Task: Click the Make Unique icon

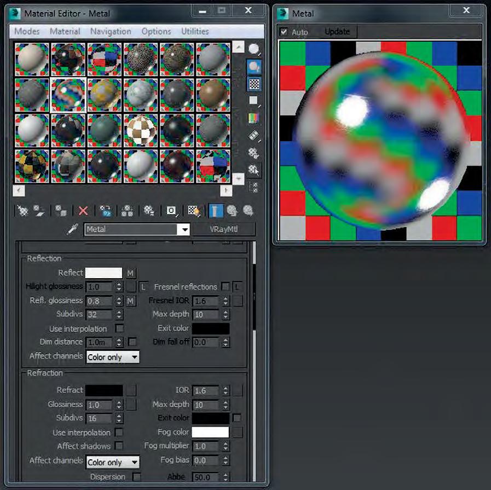Action: [127, 211]
